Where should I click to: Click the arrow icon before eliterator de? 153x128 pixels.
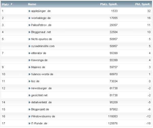click(x=29, y=53)
